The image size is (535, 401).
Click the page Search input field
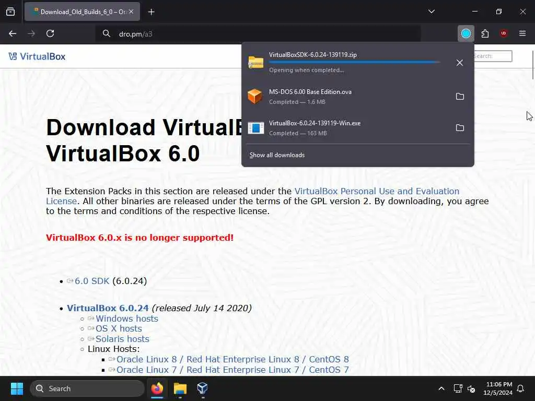(493, 56)
